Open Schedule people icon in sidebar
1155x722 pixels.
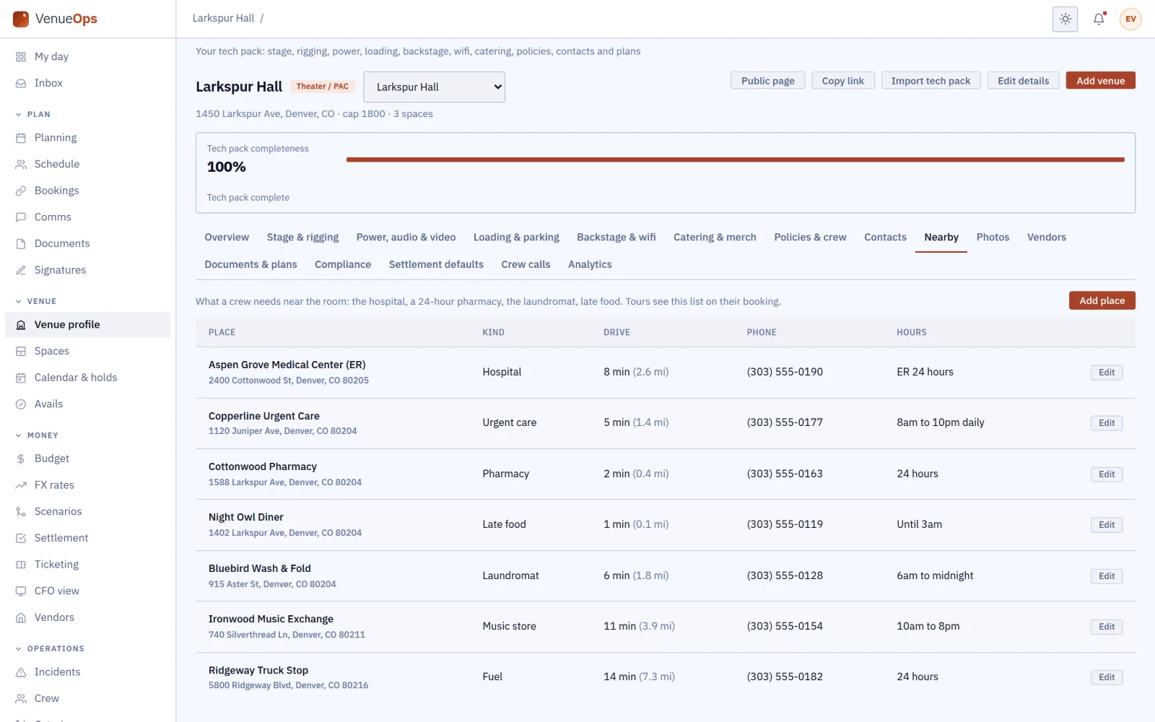[x=21, y=164]
